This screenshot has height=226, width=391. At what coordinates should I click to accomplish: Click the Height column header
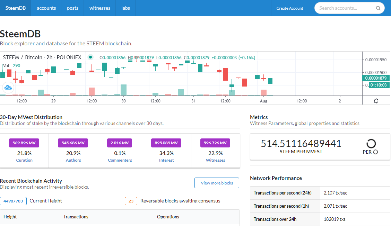(x=10, y=217)
